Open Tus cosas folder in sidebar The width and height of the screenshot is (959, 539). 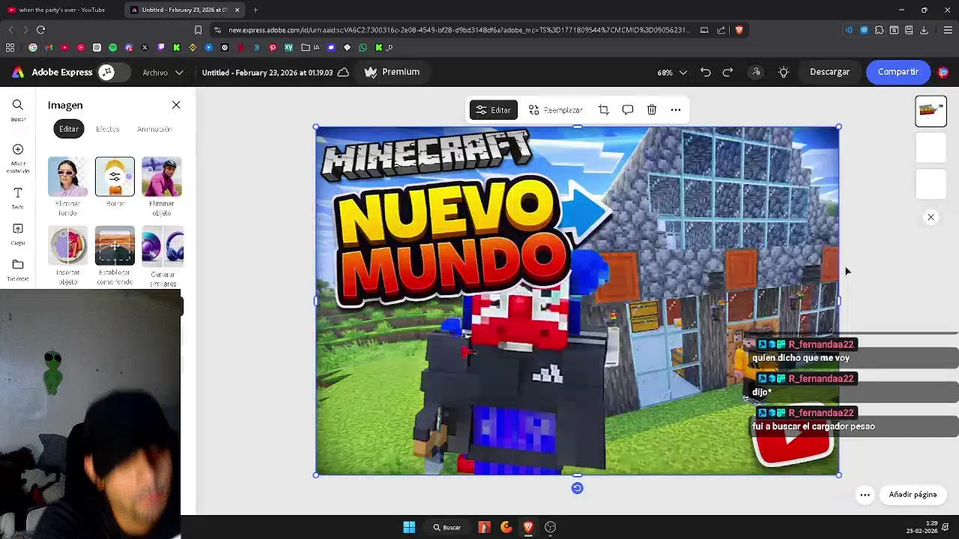(x=18, y=269)
